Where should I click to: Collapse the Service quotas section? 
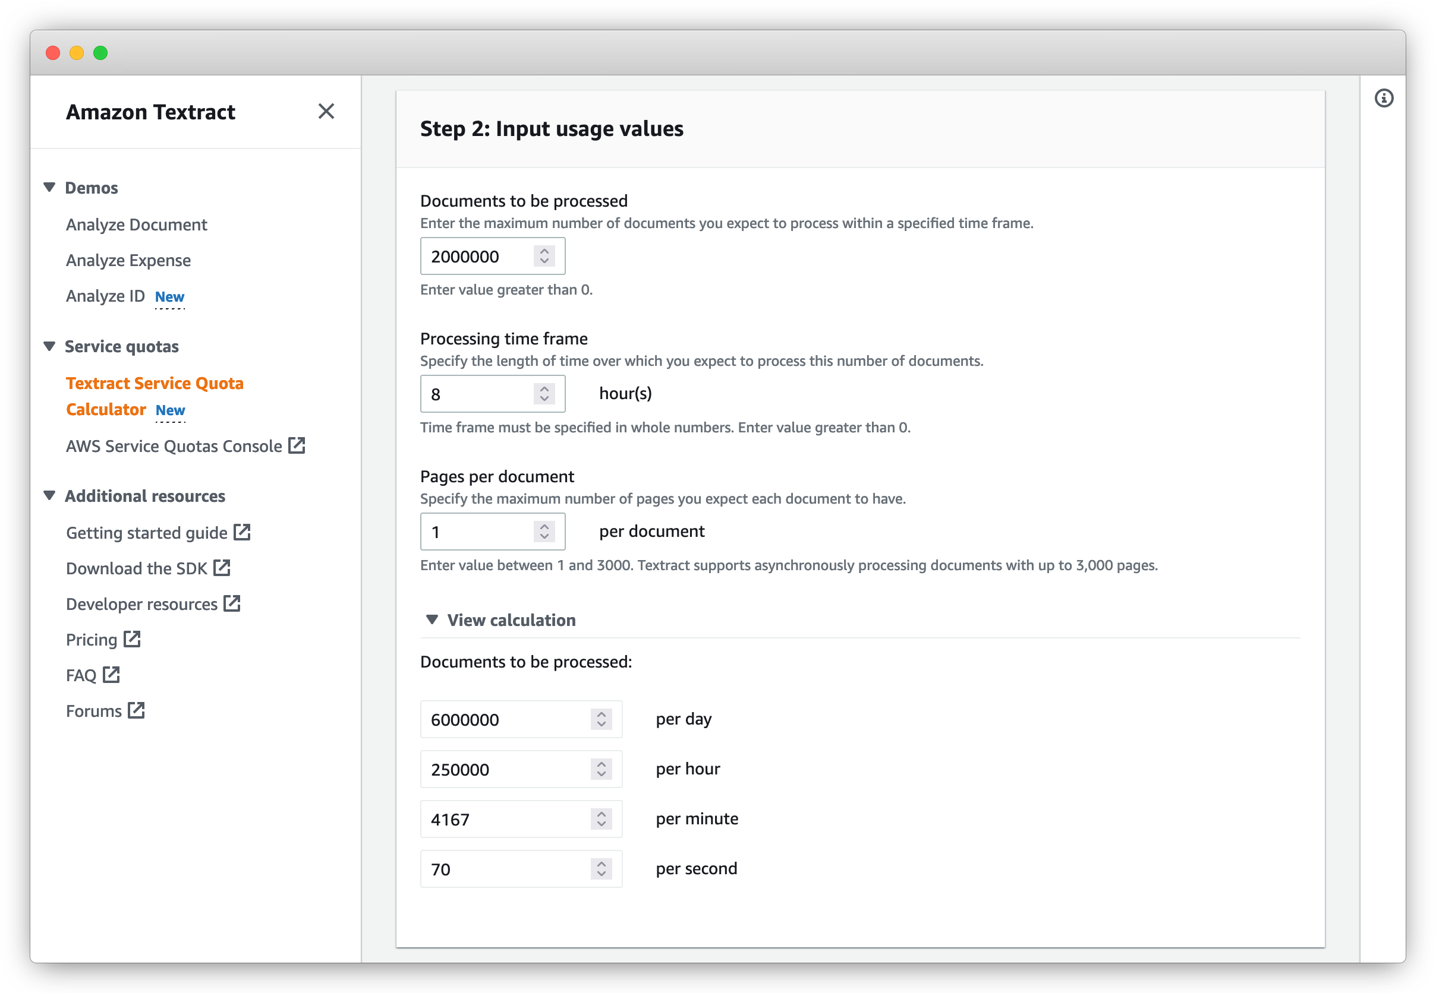50,346
